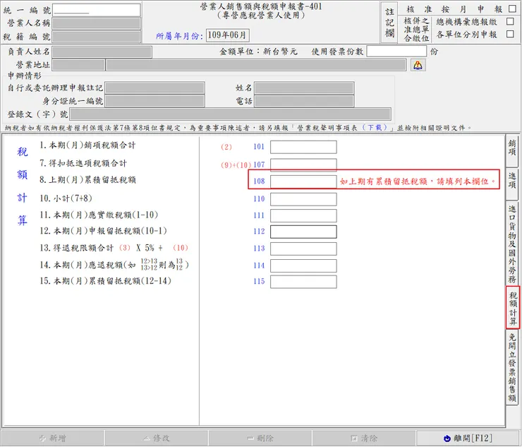Click the title 營業人銷售額與稅額申報書-401

(x=261, y=6)
